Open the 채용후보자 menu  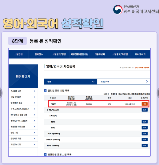click(100, 54)
